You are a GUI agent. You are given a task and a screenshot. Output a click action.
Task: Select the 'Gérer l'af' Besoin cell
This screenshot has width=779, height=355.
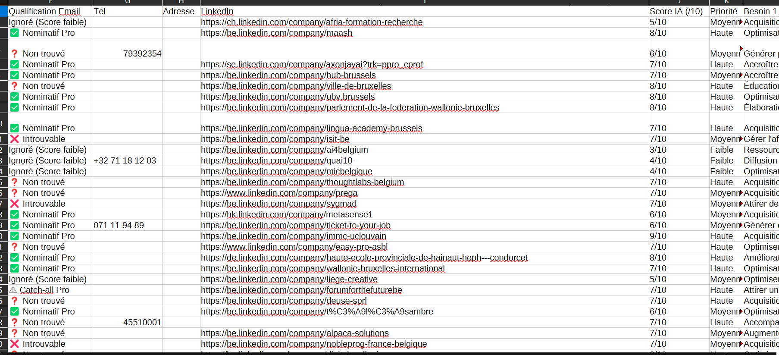pyautogui.click(x=761, y=139)
